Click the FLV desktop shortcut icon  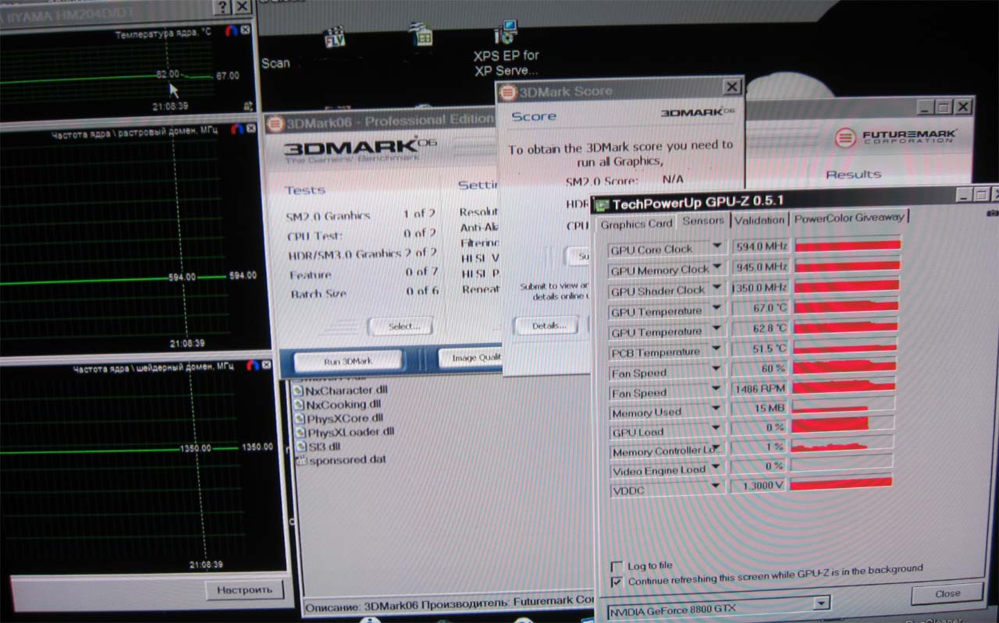(x=335, y=36)
